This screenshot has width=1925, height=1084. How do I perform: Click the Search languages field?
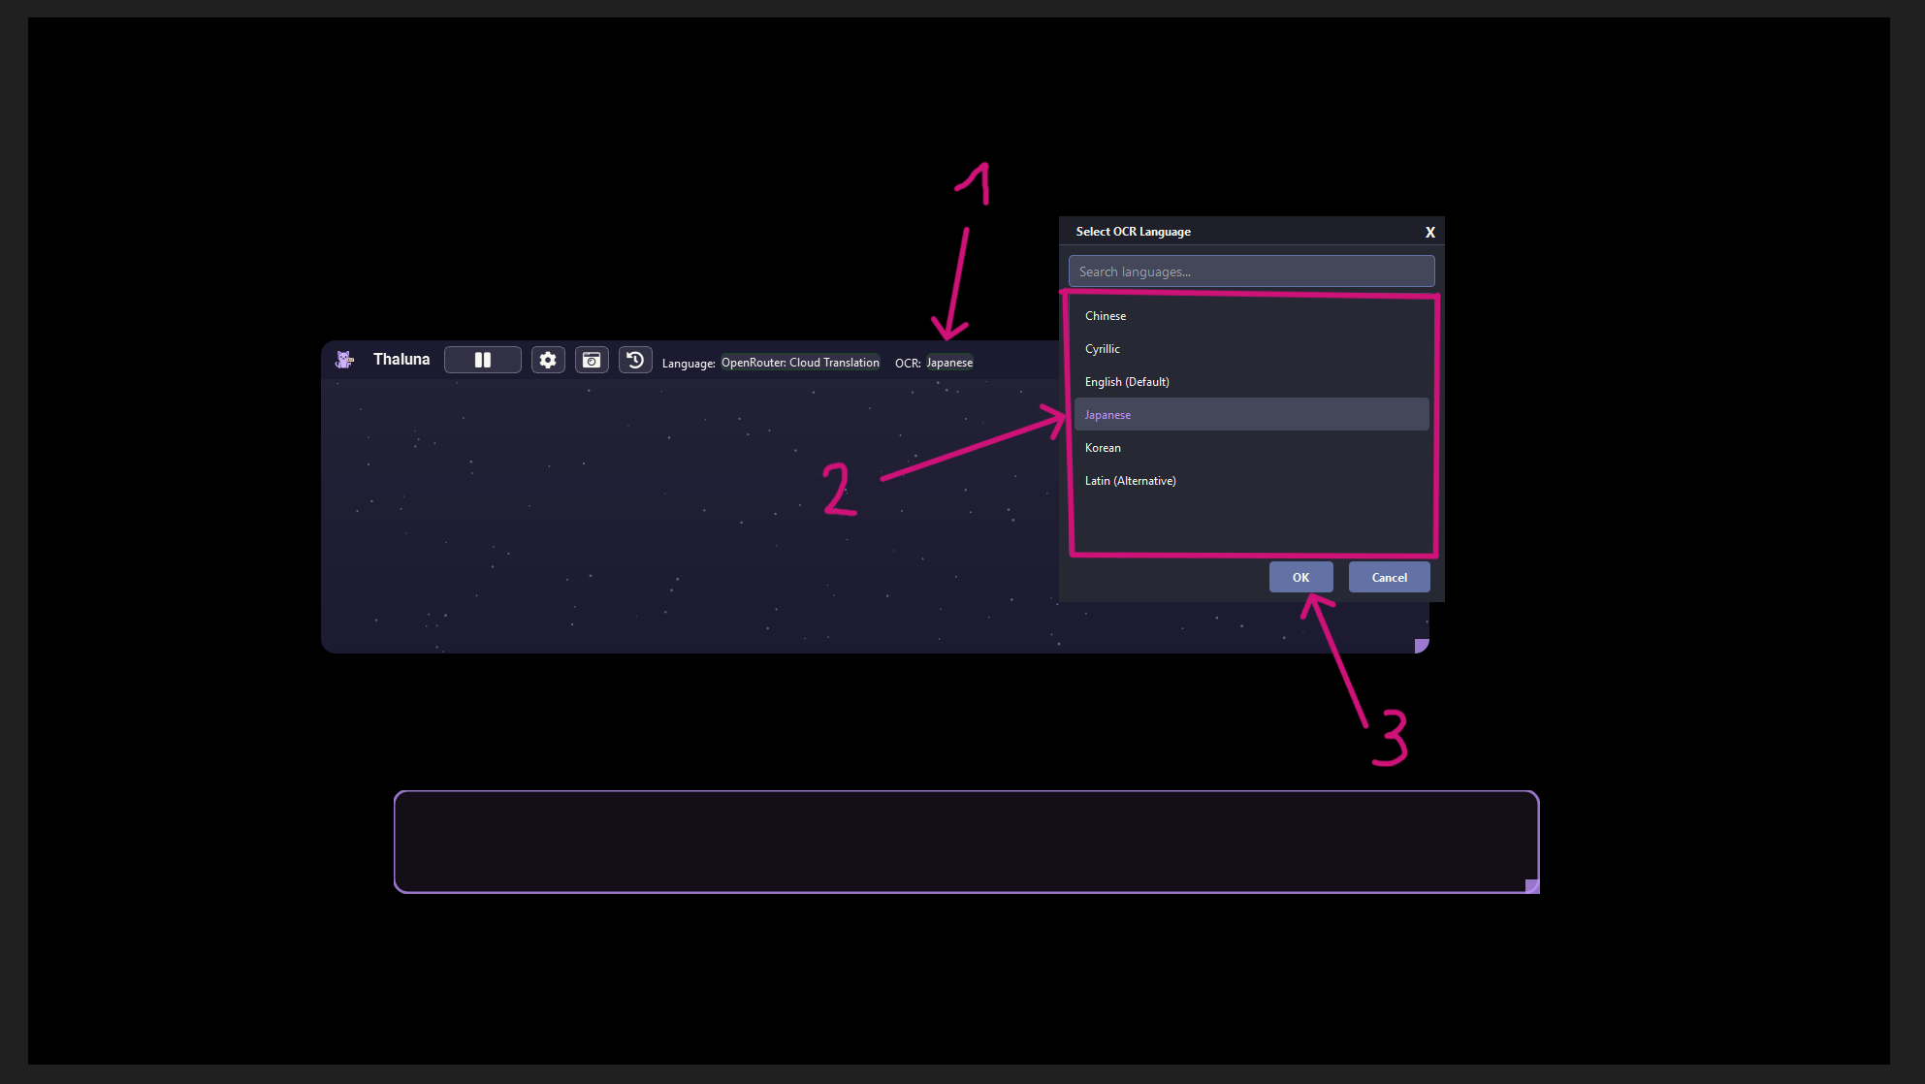point(1251,271)
